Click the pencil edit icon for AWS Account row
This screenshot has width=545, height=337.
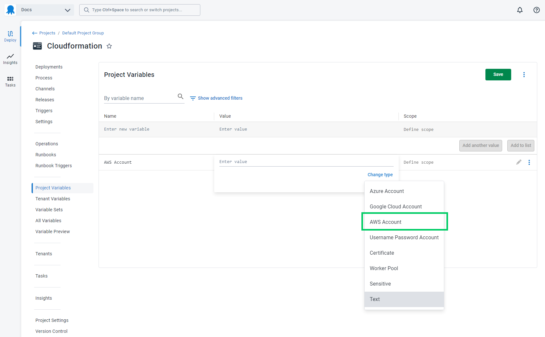pyautogui.click(x=519, y=162)
